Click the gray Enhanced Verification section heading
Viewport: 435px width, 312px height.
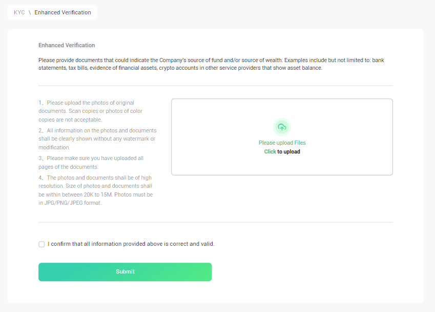pyautogui.click(x=67, y=45)
